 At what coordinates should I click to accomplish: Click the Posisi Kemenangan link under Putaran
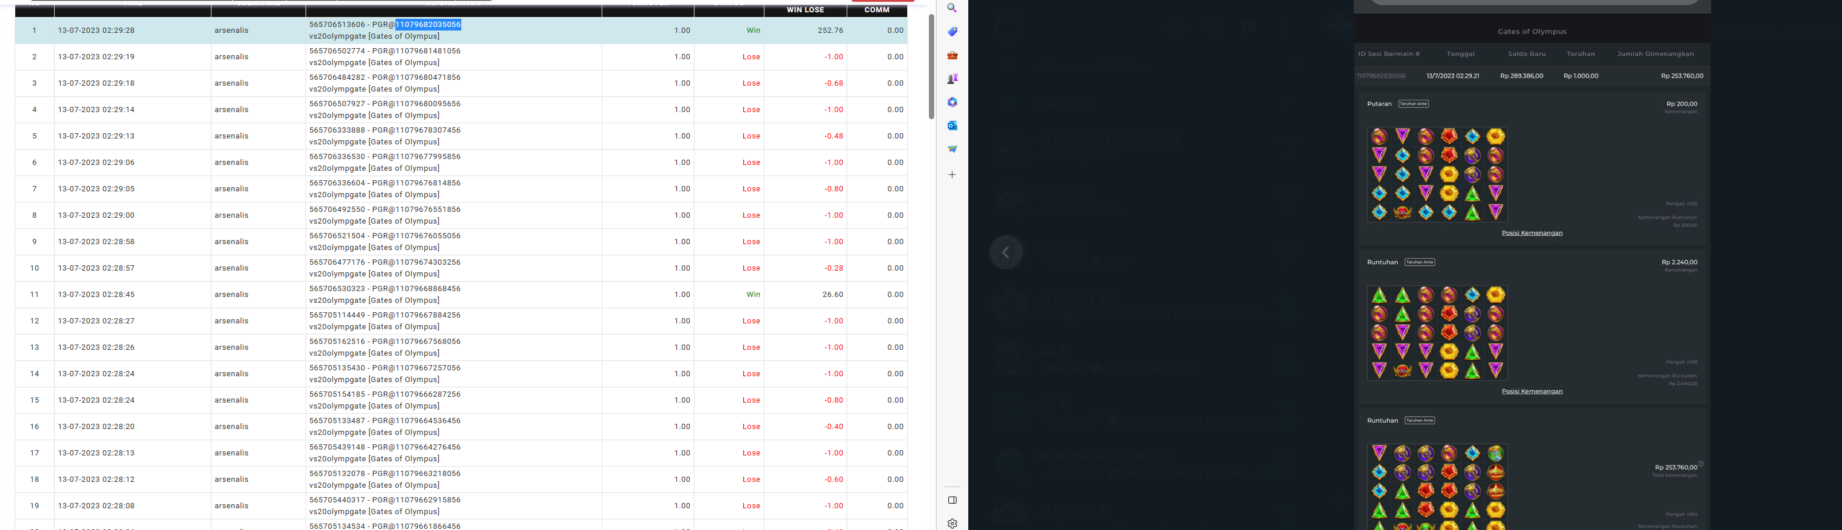(1532, 233)
